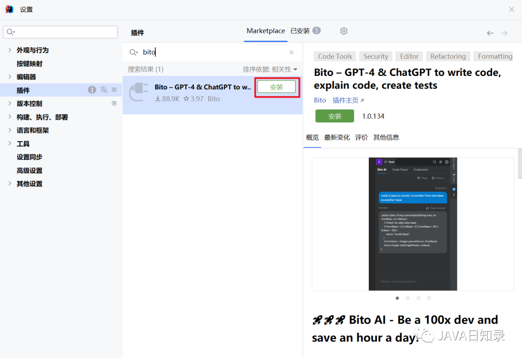Click project-level icon on 版本控制 row
522x358 pixels.
pos(114,103)
